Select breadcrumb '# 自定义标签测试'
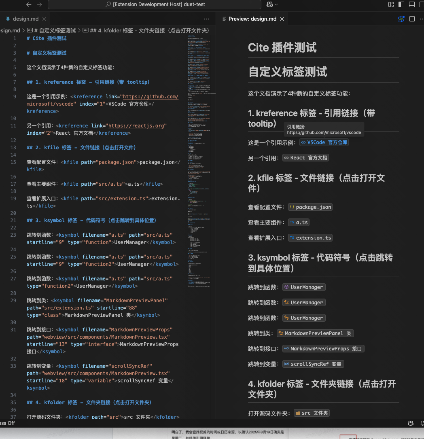Screen dimensions: 424x439 tap(51, 30)
